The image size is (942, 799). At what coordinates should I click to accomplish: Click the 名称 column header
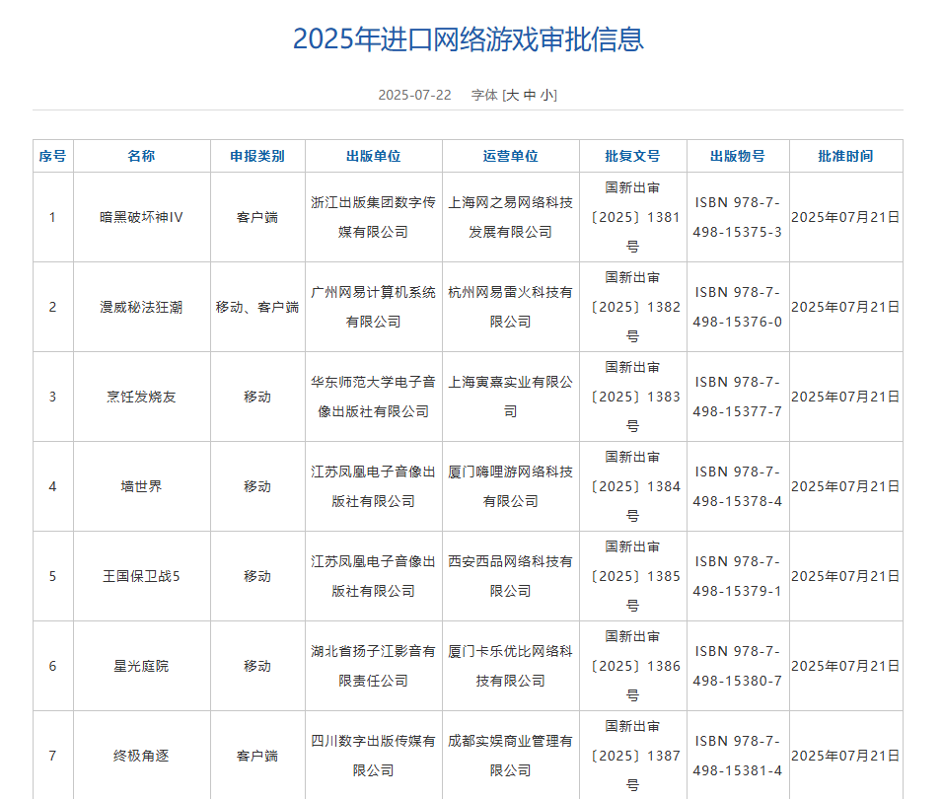point(141,156)
